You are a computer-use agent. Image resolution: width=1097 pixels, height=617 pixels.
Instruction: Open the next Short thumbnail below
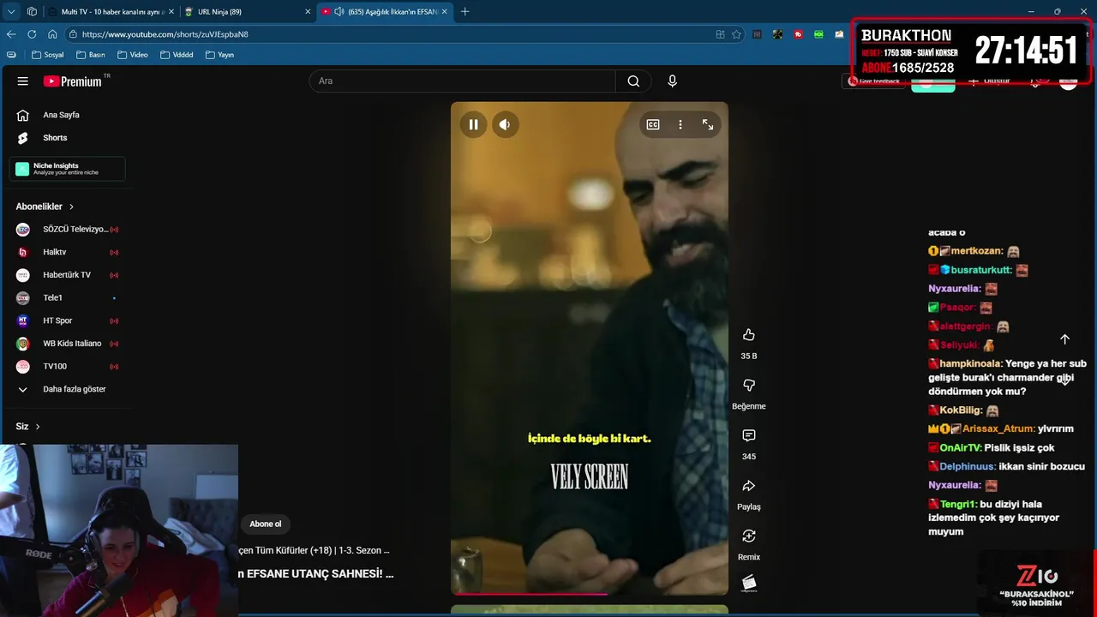[x=590, y=610]
